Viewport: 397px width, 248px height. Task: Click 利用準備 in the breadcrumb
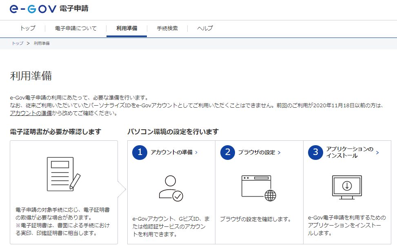tap(42, 43)
